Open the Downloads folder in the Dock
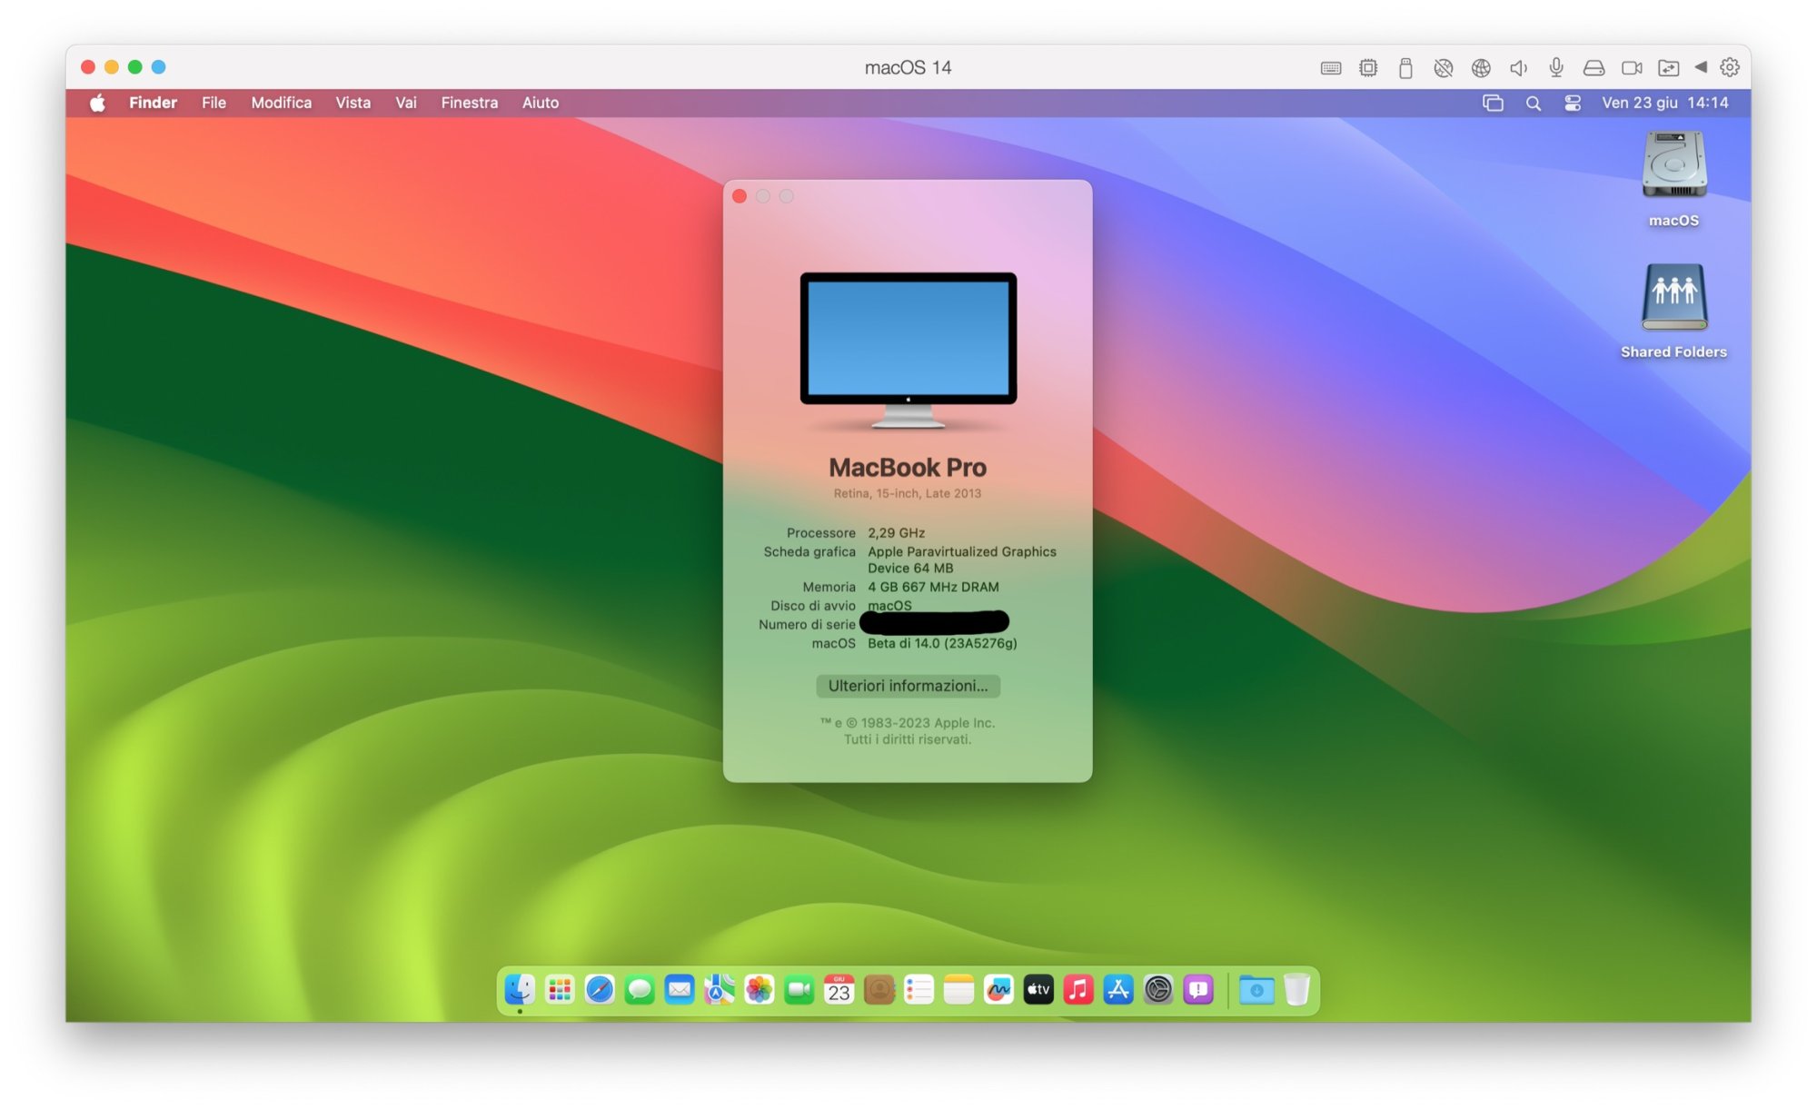The image size is (1817, 1109). pyautogui.click(x=1257, y=989)
